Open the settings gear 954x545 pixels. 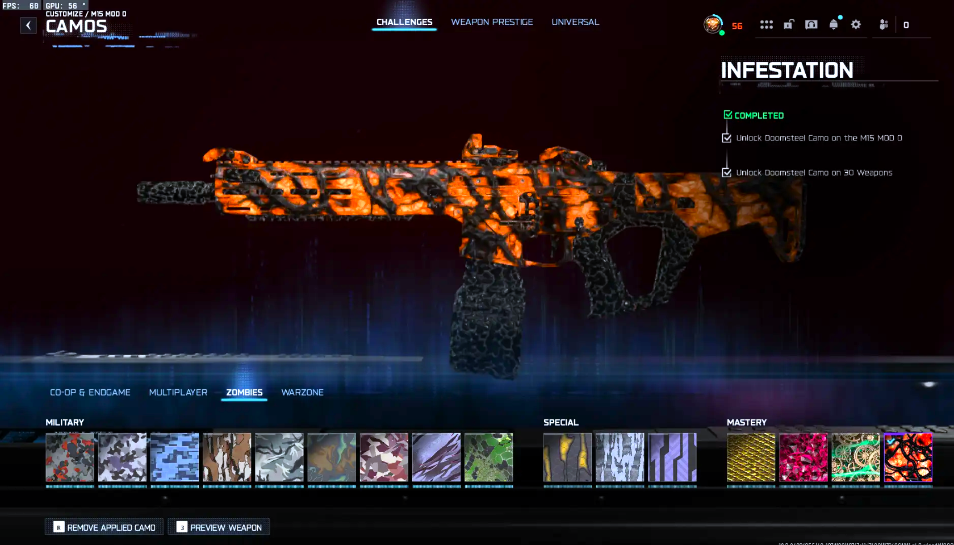(856, 24)
